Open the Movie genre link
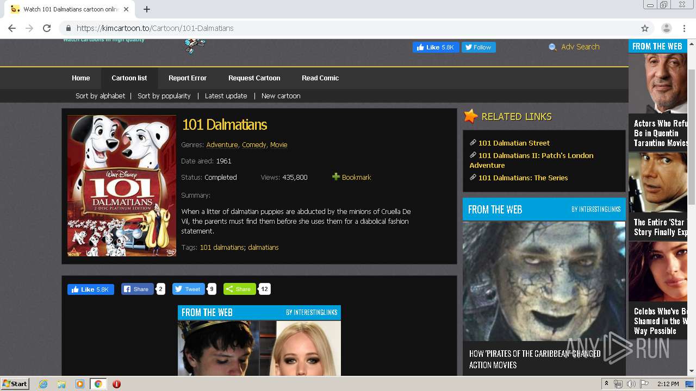This screenshot has width=696, height=391. [279, 144]
